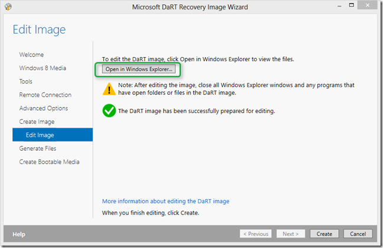383x248 pixels.
Task: Click the 'Edit Image' page heading
Action: (39, 30)
